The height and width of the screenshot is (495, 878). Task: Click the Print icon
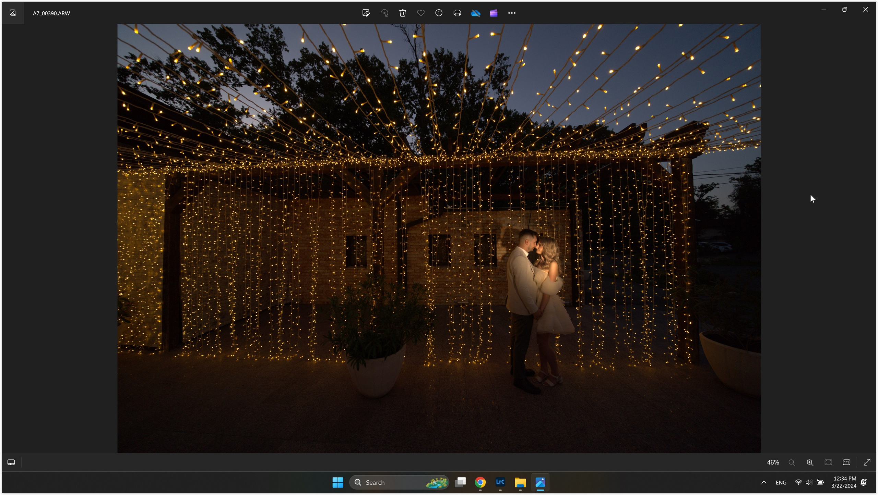(x=457, y=13)
